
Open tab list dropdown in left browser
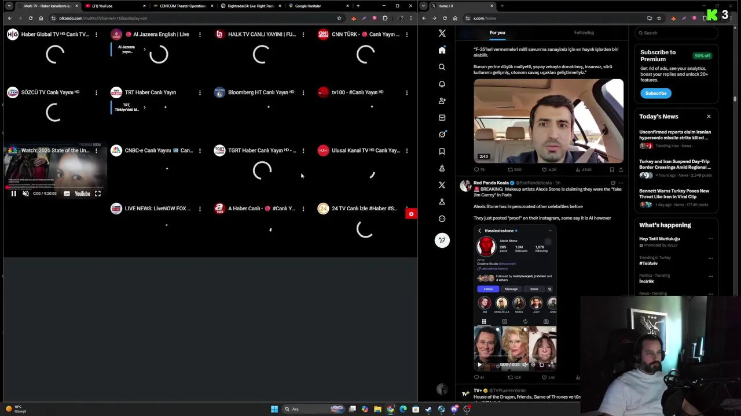click(x=9, y=6)
